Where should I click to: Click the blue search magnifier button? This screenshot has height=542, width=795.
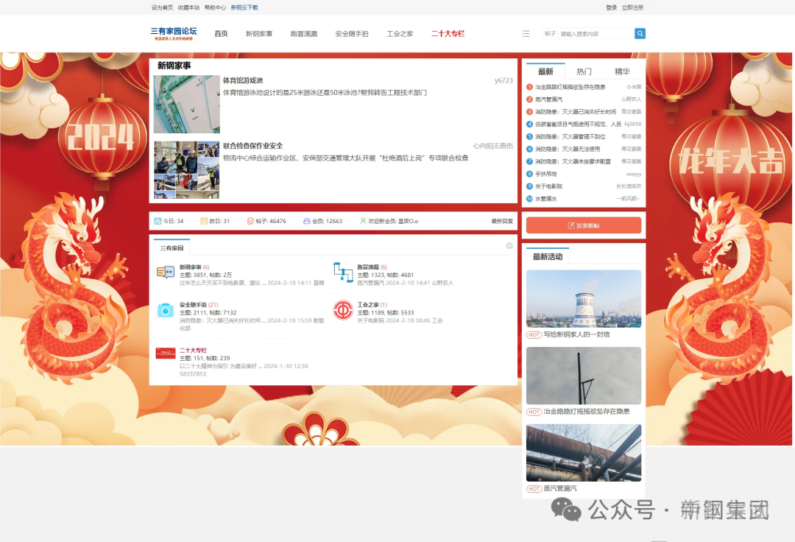640,34
